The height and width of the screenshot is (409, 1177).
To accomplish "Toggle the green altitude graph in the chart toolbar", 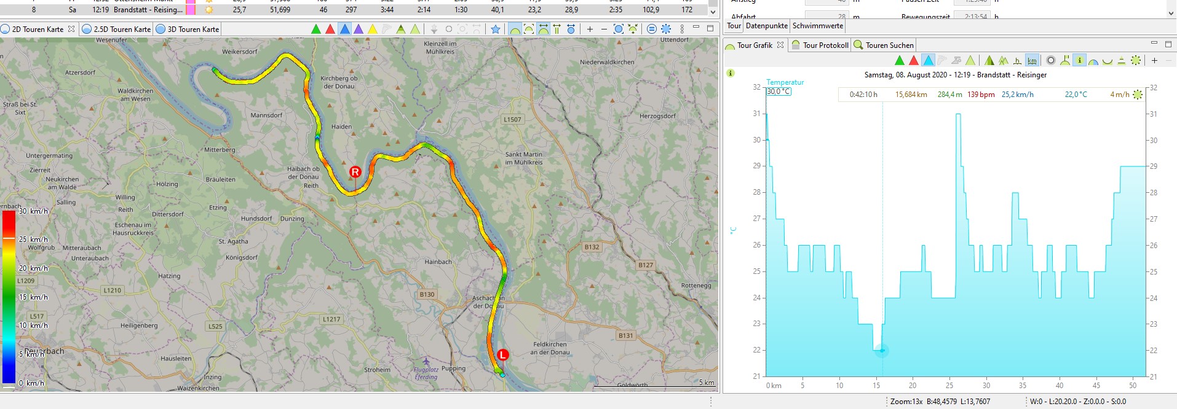I will click(900, 60).
